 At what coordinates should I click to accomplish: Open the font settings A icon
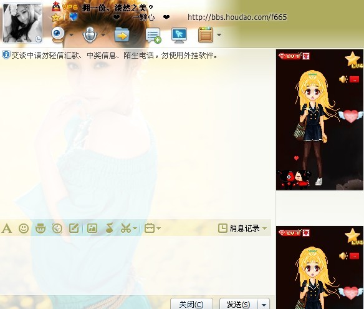point(6,228)
